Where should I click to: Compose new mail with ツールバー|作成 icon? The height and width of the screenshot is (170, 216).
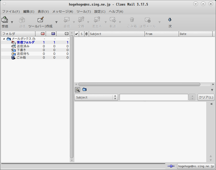[x=40, y=20]
